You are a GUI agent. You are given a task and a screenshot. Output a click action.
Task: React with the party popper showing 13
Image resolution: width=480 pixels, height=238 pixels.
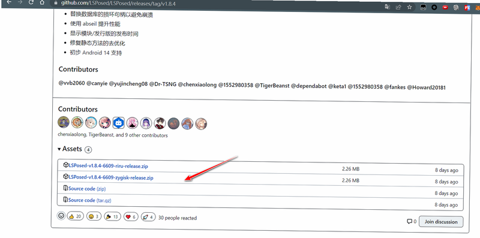[x=112, y=216]
